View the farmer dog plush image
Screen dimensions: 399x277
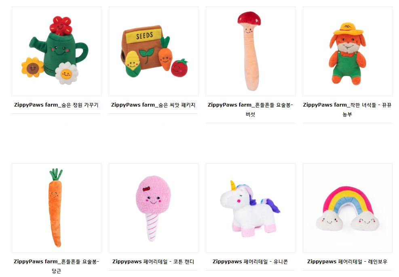[x=347, y=51]
